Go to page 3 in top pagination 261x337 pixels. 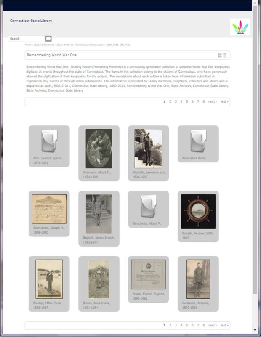[176, 101]
